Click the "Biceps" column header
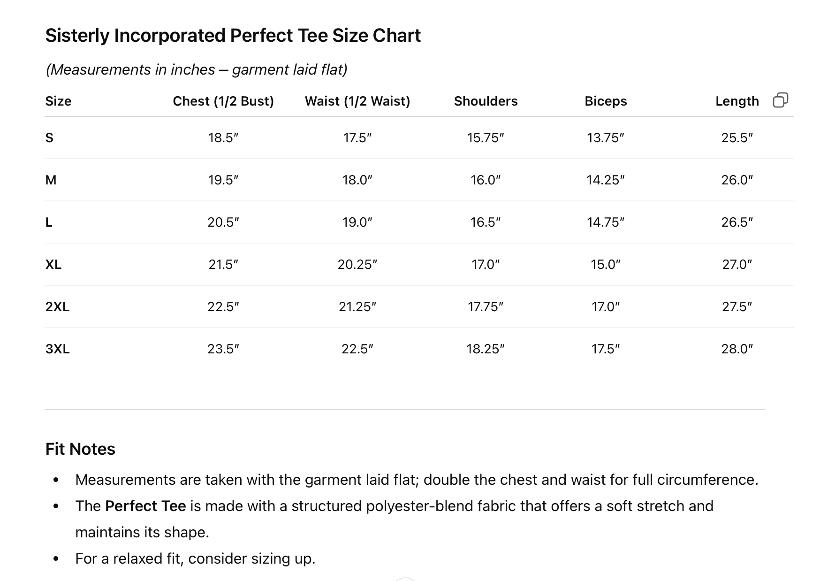Image resolution: width=820 pixels, height=581 pixels. 606,101
